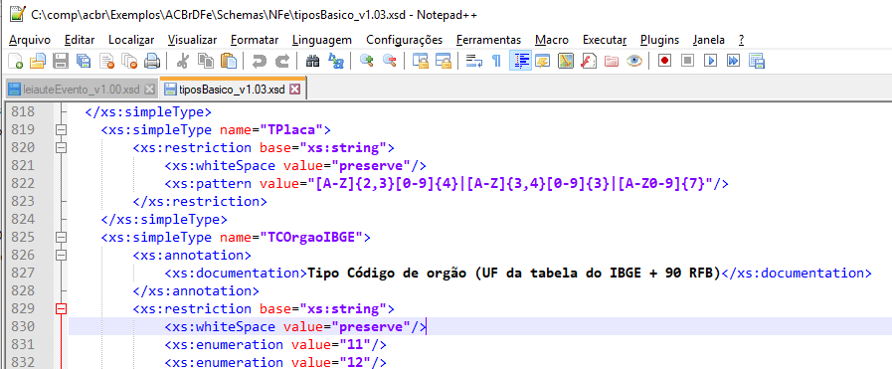Play back the recorded macro
Screen dimensions: 892x369
(711, 61)
